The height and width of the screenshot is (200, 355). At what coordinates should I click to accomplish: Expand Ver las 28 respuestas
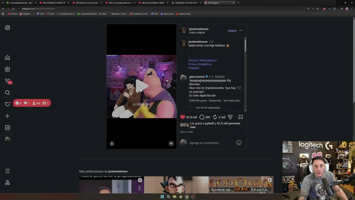point(208,108)
